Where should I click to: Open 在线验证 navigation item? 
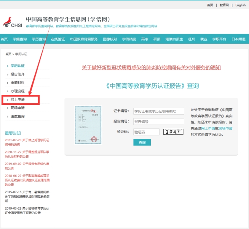(58, 39)
